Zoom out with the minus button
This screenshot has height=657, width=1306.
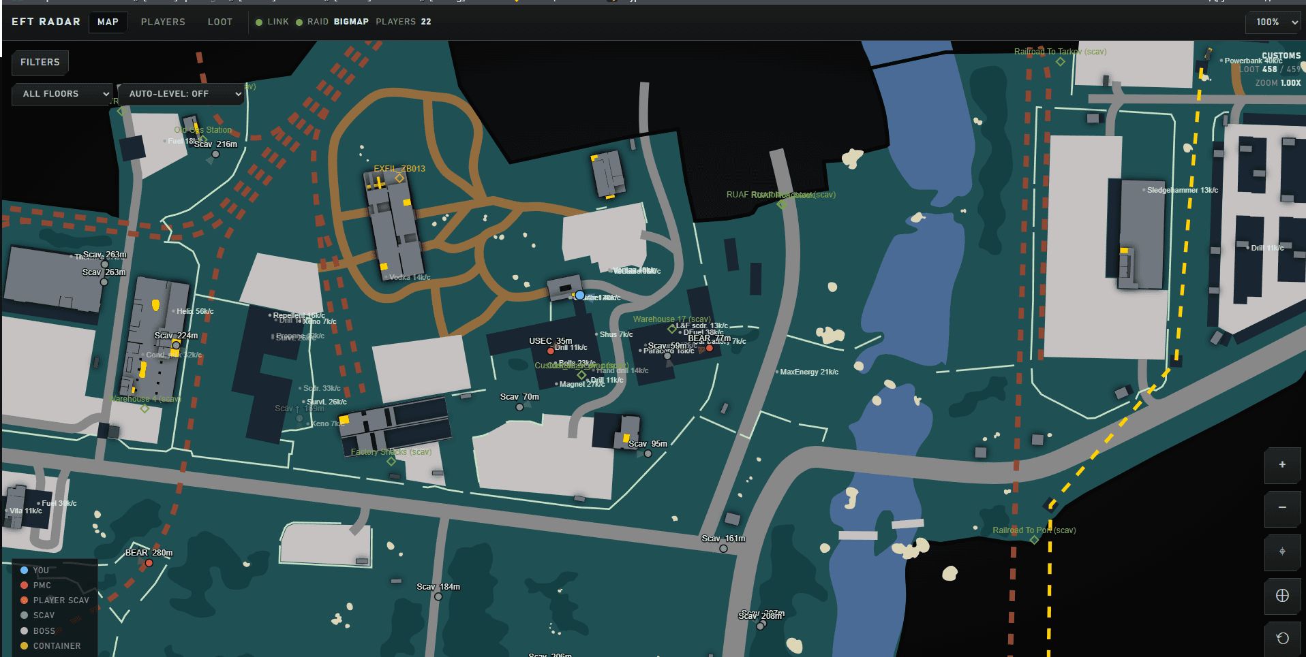1282,508
